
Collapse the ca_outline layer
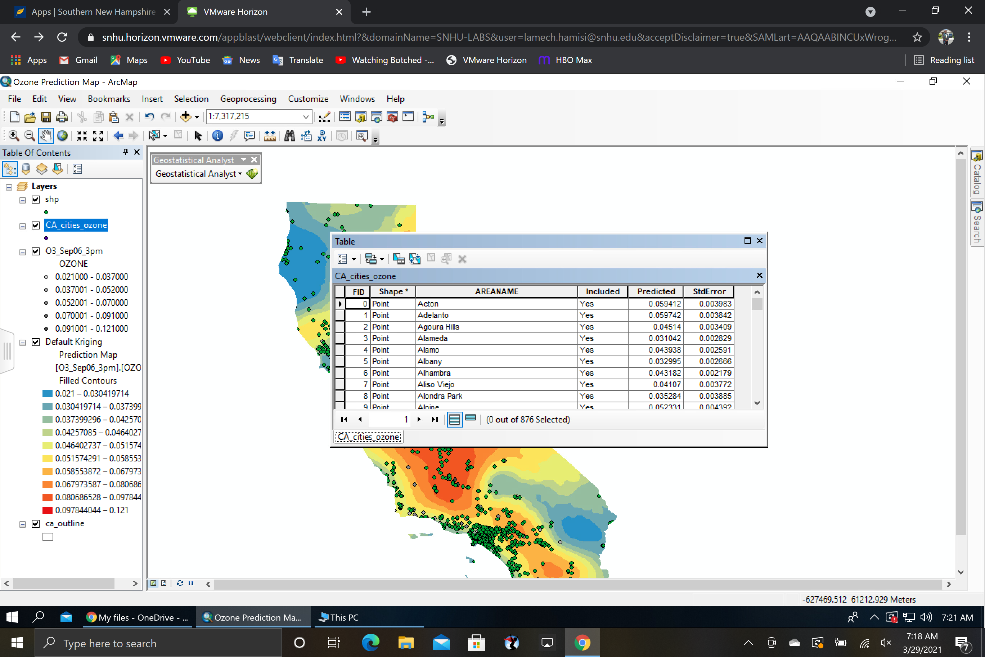coord(23,524)
